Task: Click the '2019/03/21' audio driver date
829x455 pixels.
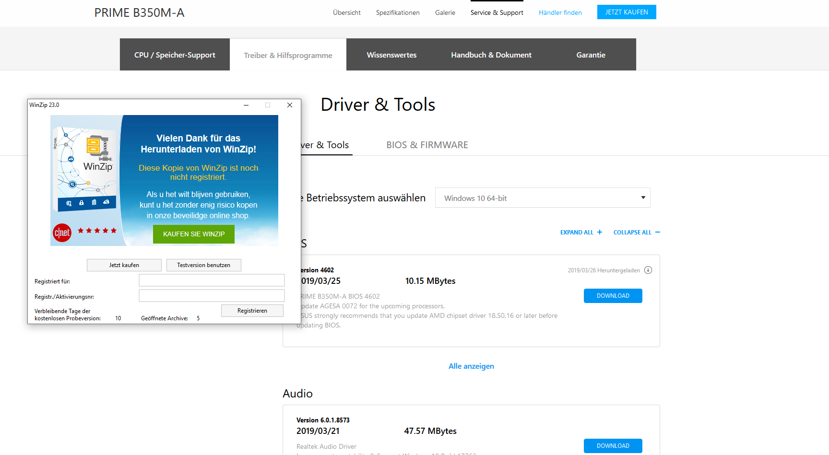Action: (318, 431)
